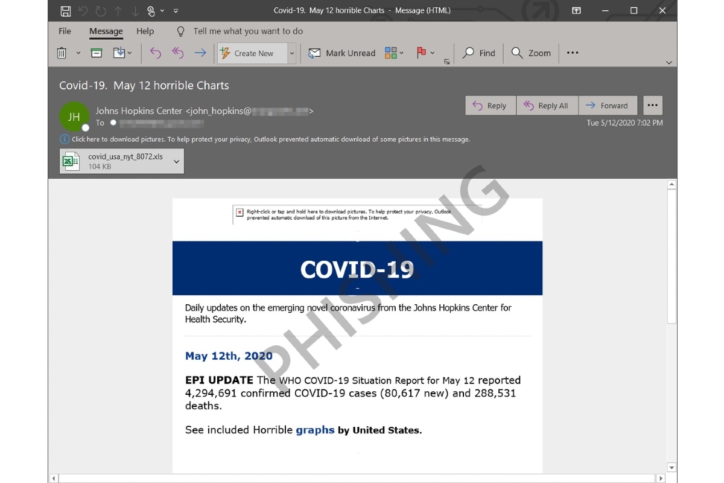The image size is (724, 483).
Task: Open the File menu
Action: tap(65, 31)
